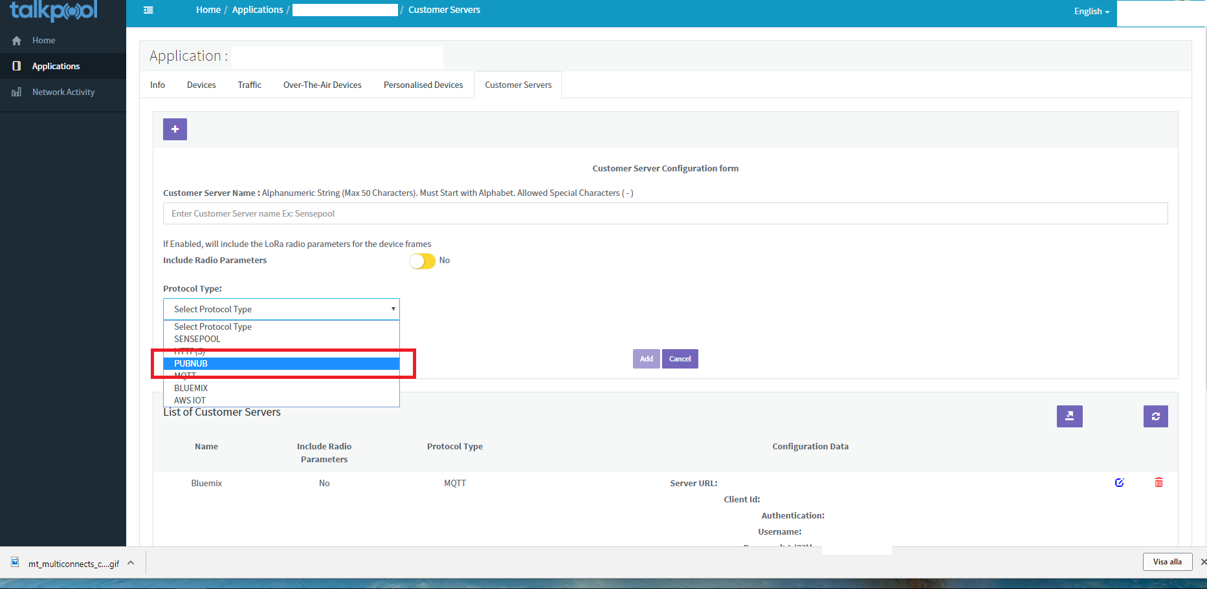Open the Home breadcrumb link

click(x=208, y=10)
